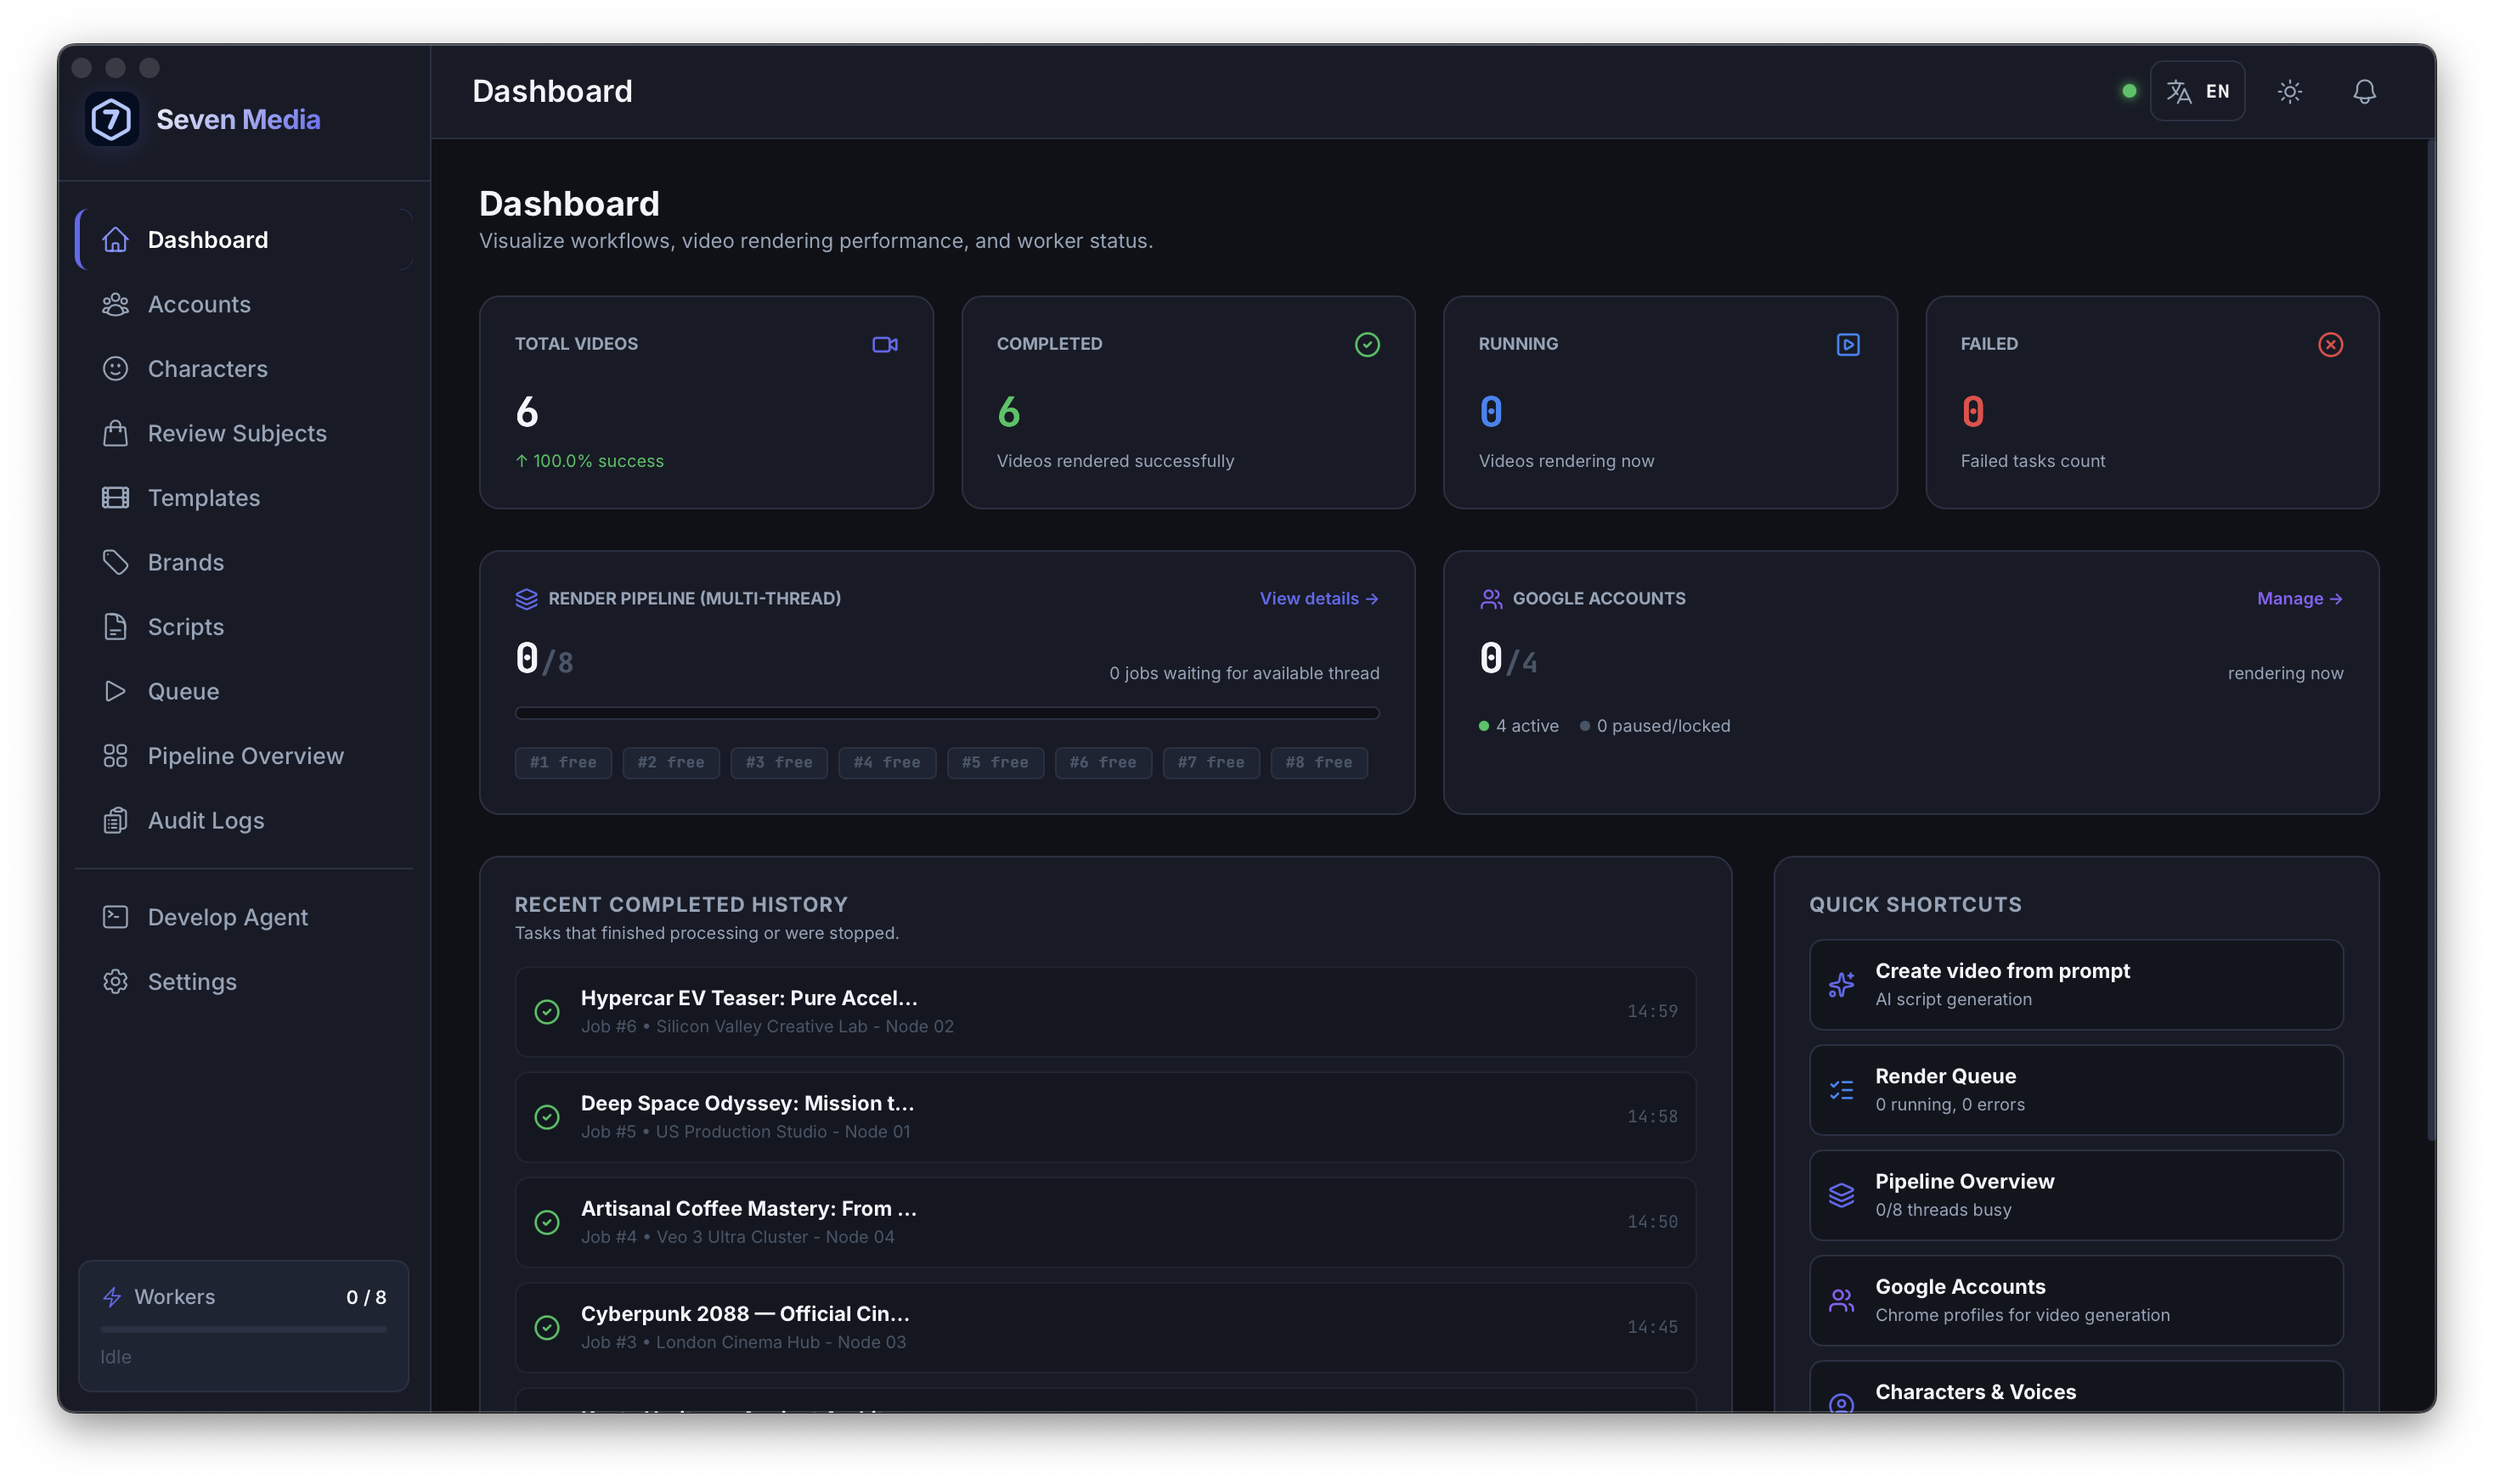The height and width of the screenshot is (1484, 2494).
Task: Click the Render Pipeline layers icon
Action: 526,599
